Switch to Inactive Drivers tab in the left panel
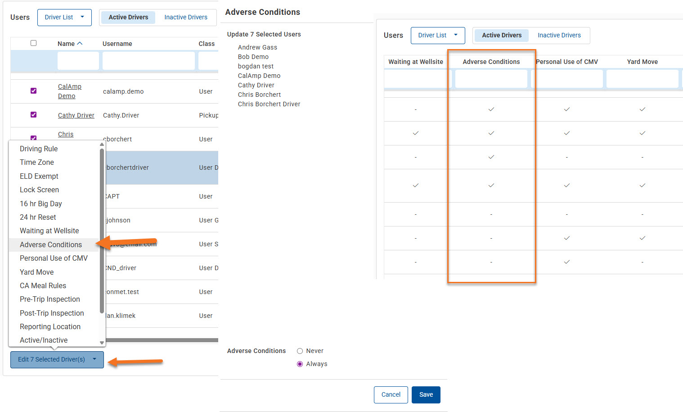Screen dimensions: 683x412 click(186, 17)
